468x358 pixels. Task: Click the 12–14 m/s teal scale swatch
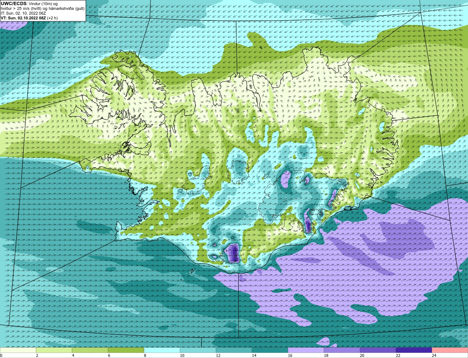point(234,350)
